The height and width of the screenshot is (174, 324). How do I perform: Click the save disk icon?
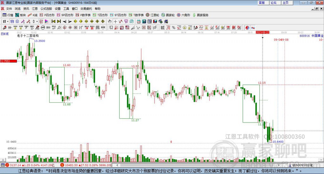155,21
